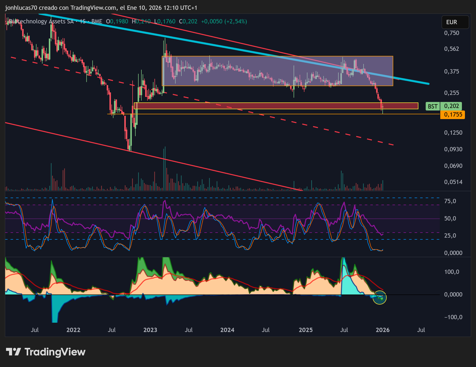Click the TradingView logo at bottom left
The image size is (476, 367).
pyautogui.click(x=46, y=352)
